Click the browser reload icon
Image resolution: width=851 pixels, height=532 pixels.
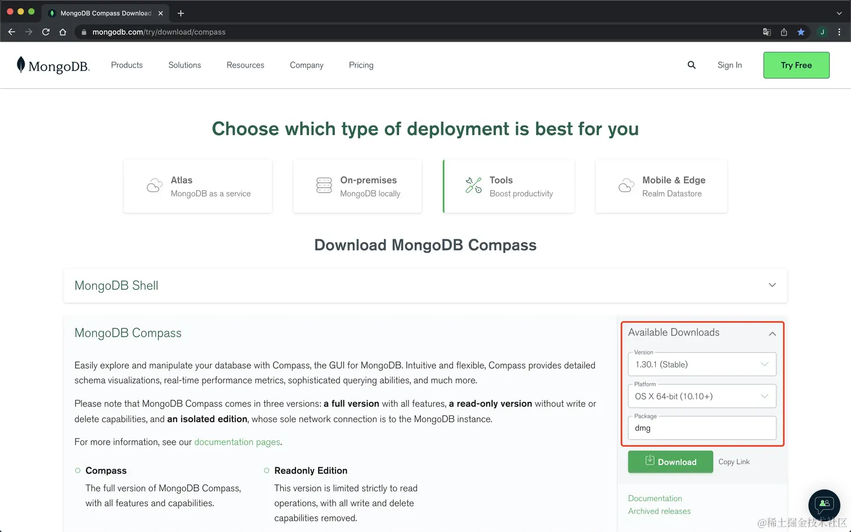tap(46, 32)
